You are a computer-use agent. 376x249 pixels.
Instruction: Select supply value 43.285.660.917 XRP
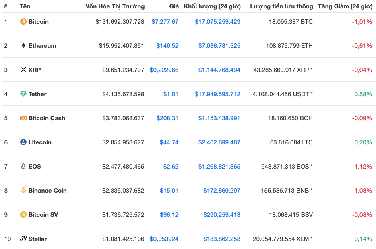(x=281, y=70)
